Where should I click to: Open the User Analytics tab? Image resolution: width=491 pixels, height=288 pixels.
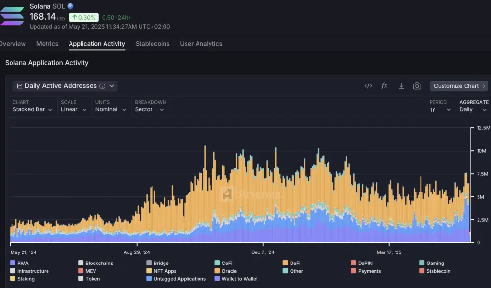point(201,44)
